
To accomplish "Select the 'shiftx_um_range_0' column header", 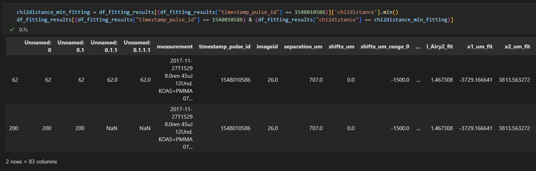I will [x=385, y=46].
